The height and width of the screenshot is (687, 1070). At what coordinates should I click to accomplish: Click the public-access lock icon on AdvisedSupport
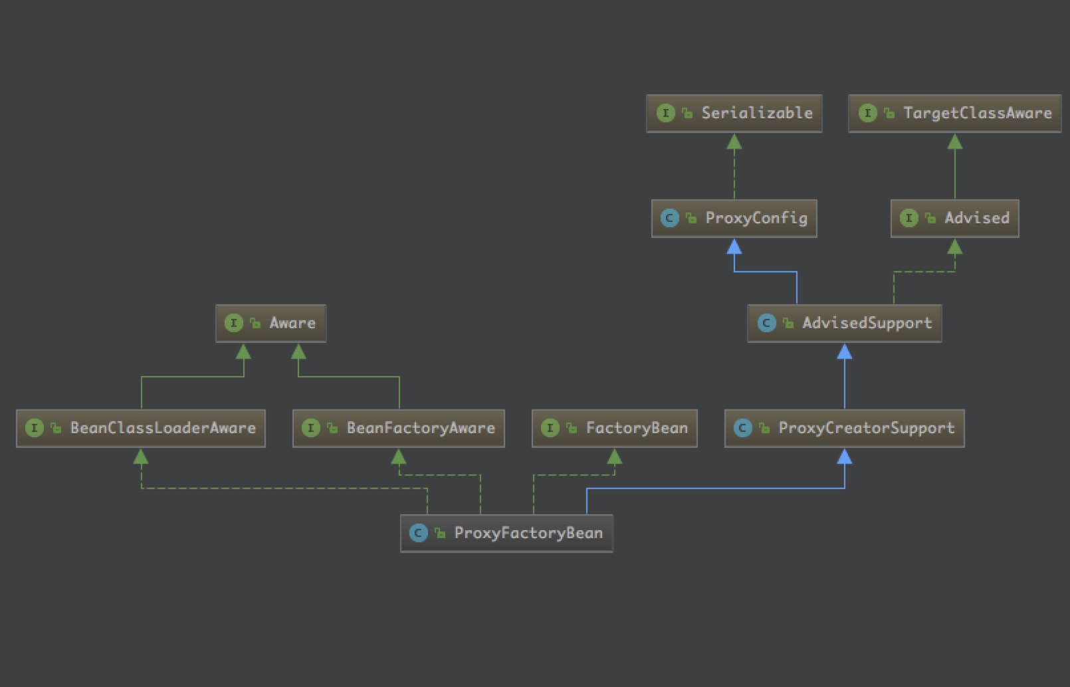pyautogui.click(x=788, y=324)
